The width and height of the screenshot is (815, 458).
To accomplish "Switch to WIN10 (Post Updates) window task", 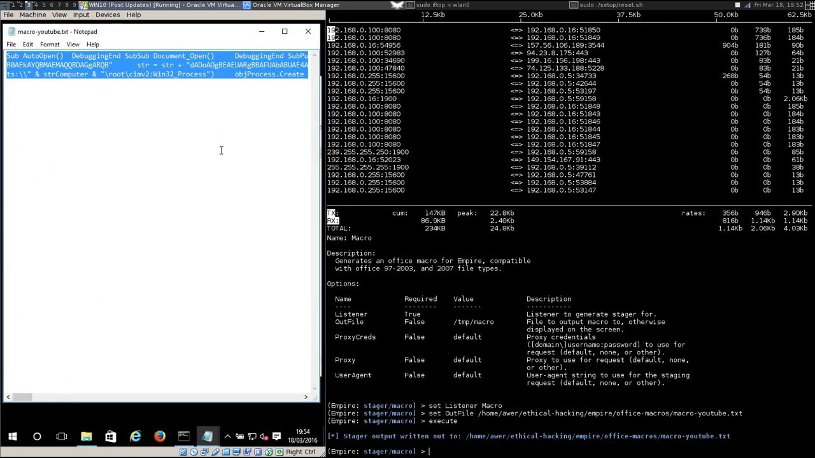I will pos(160,4).
